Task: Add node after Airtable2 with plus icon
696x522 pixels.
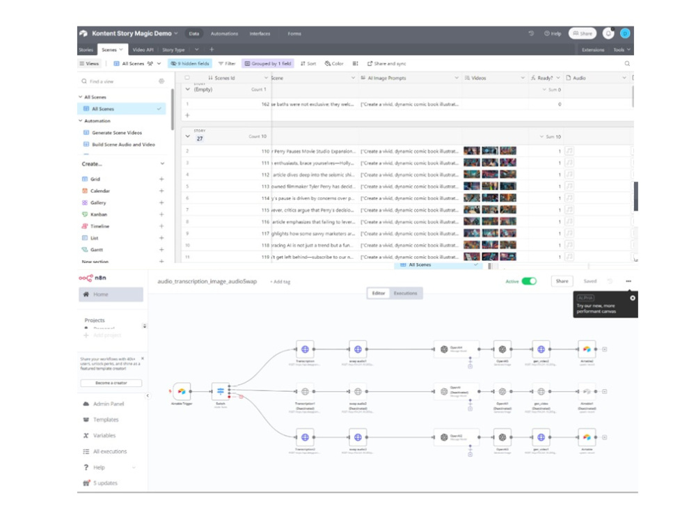Action: tap(605, 349)
